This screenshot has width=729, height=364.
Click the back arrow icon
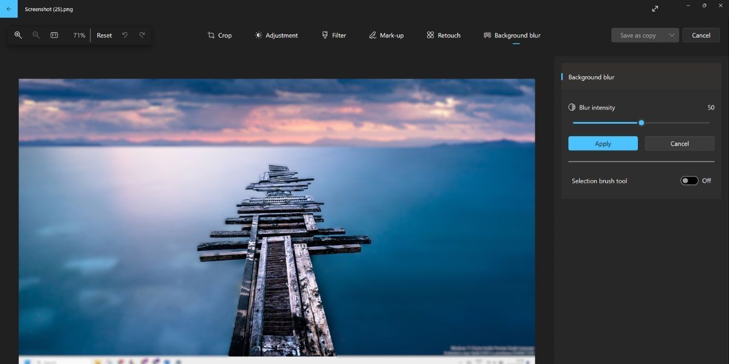pos(9,9)
